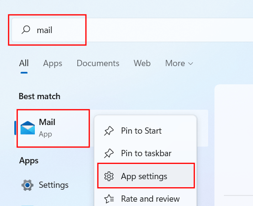Switch to the All tab

24,63
